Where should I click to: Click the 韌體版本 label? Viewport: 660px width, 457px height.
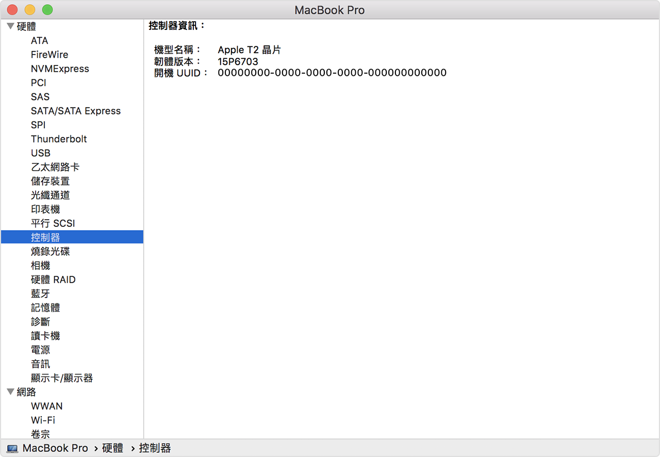point(178,61)
